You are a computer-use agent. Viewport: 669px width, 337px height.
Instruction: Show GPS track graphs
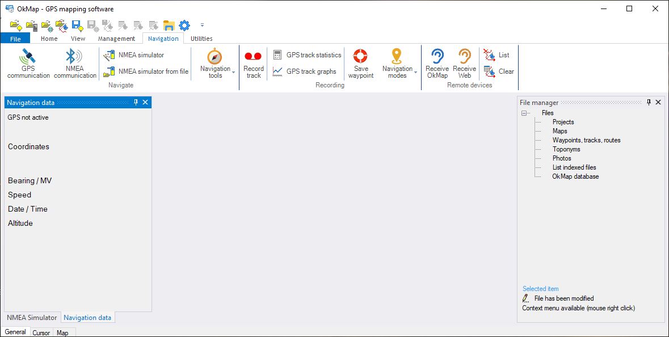tap(305, 71)
